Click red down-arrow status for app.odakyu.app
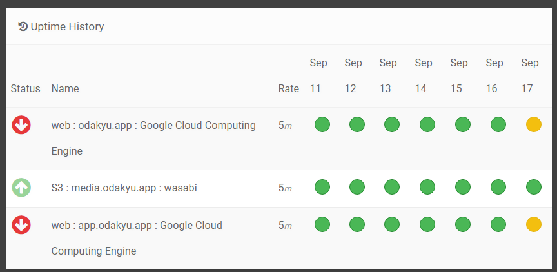The height and width of the screenshot is (272, 557). (21, 225)
